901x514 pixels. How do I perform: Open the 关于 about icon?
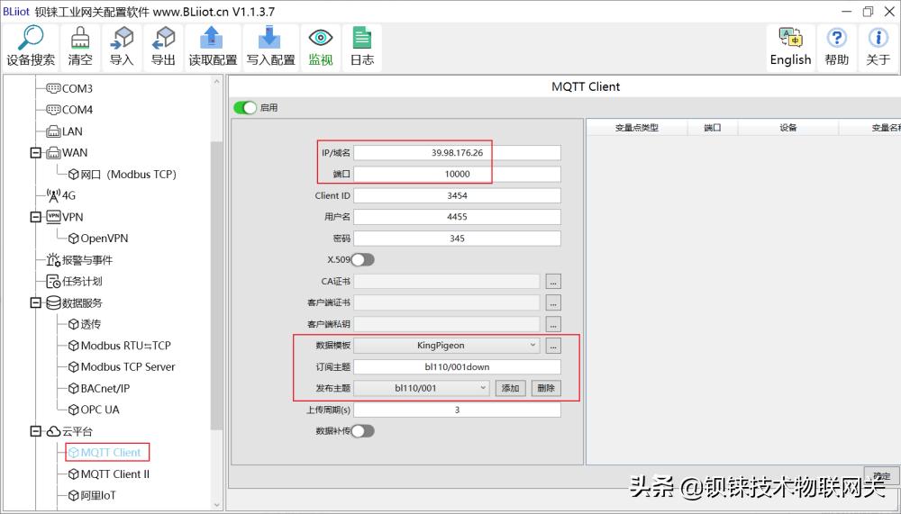(x=878, y=47)
